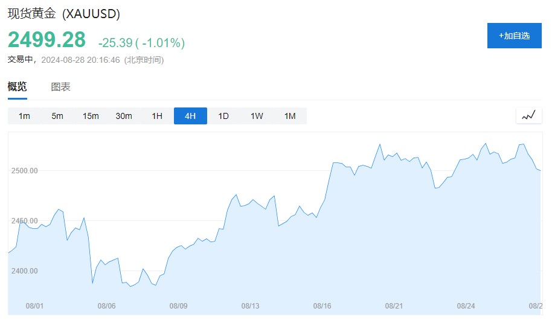Click the line chart type icon

pyautogui.click(x=528, y=115)
